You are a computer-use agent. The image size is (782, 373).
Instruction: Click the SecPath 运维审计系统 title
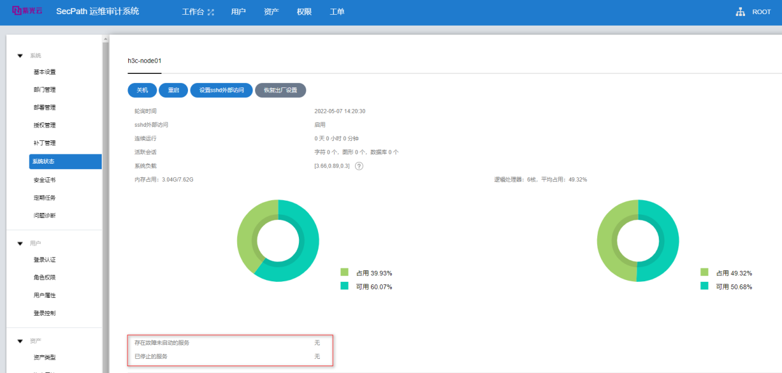coord(97,12)
